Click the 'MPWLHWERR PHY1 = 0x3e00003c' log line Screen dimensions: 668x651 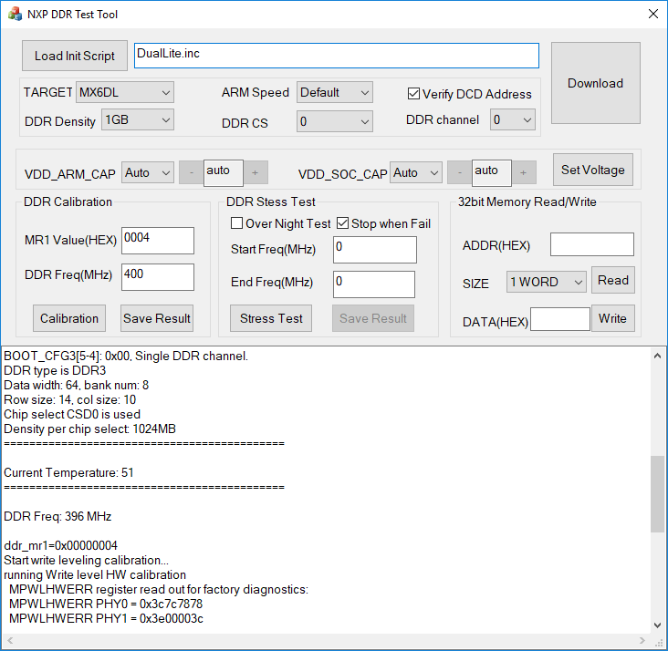[x=106, y=618]
